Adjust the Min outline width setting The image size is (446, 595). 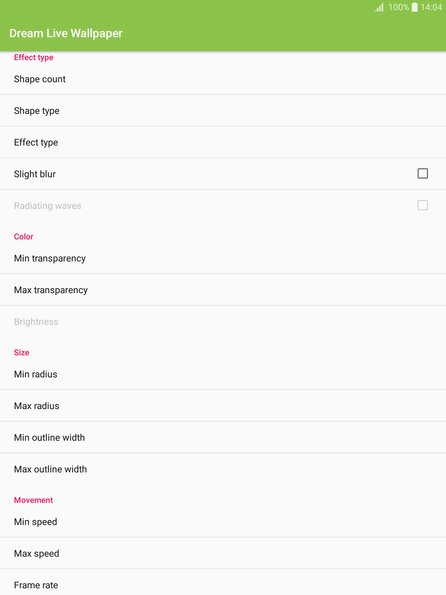click(x=223, y=437)
